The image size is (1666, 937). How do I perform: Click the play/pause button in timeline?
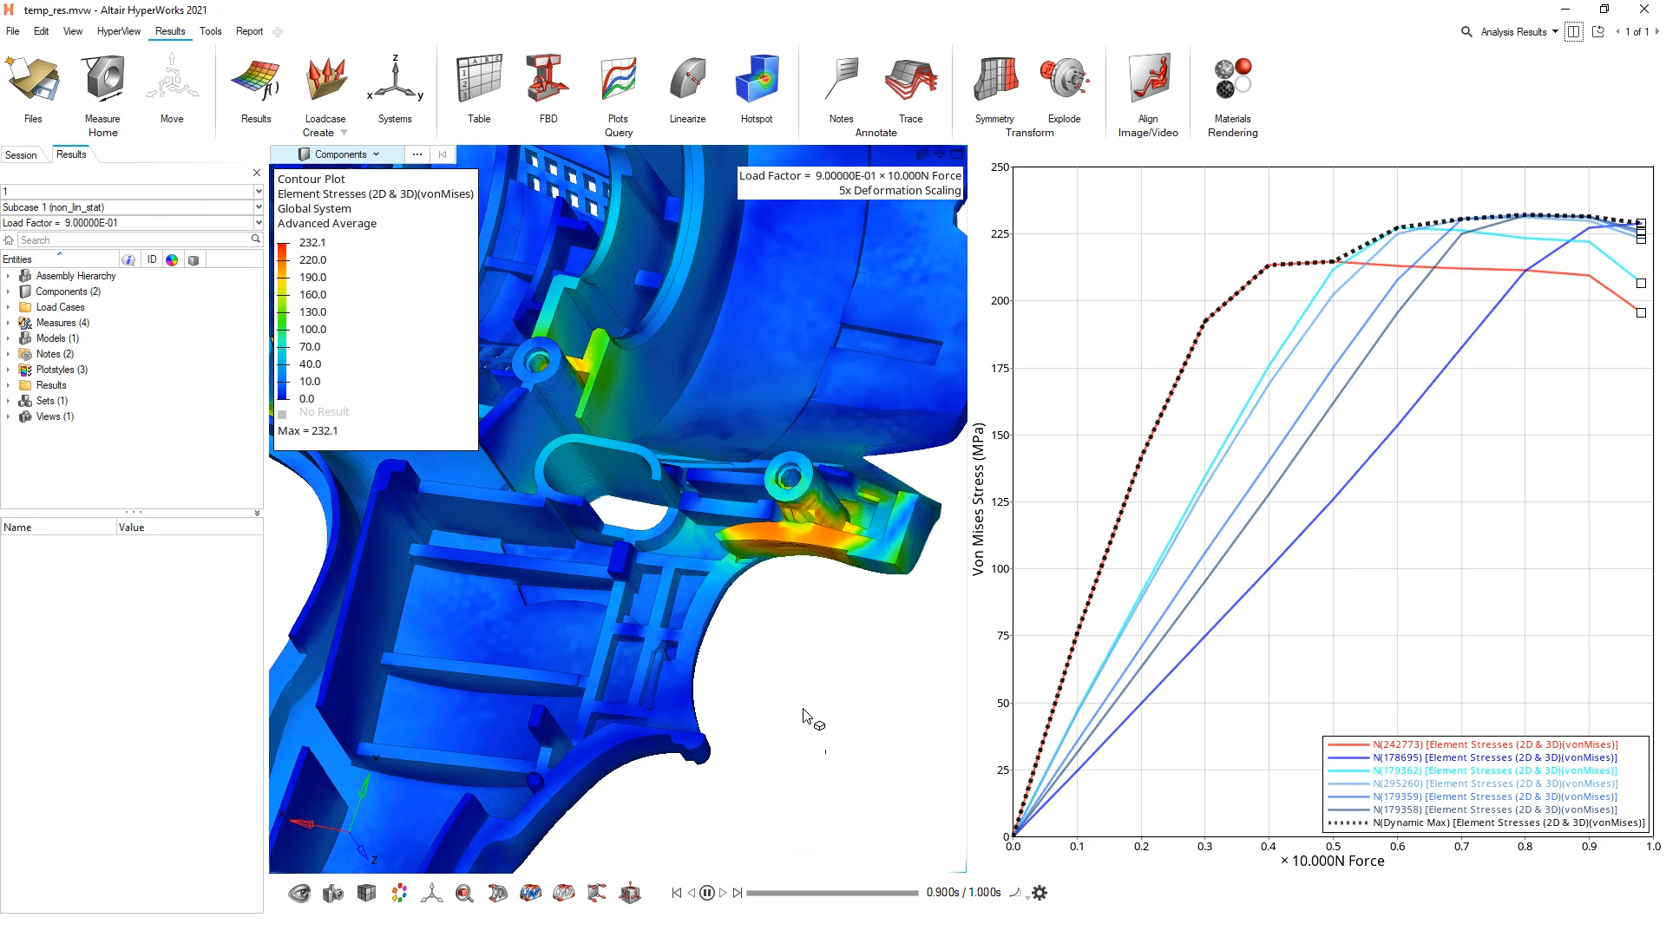tap(706, 893)
